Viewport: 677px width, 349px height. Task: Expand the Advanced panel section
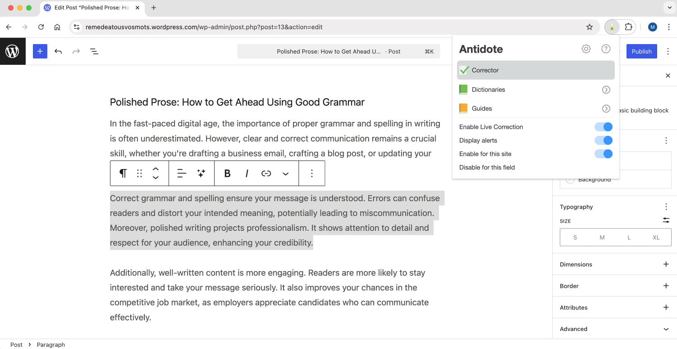click(x=666, y=329)
